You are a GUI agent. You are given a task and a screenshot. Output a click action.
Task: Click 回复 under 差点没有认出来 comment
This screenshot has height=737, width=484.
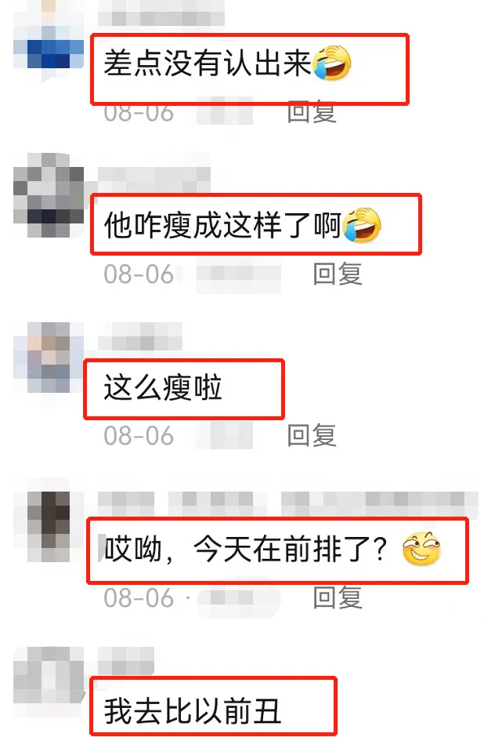312,112
